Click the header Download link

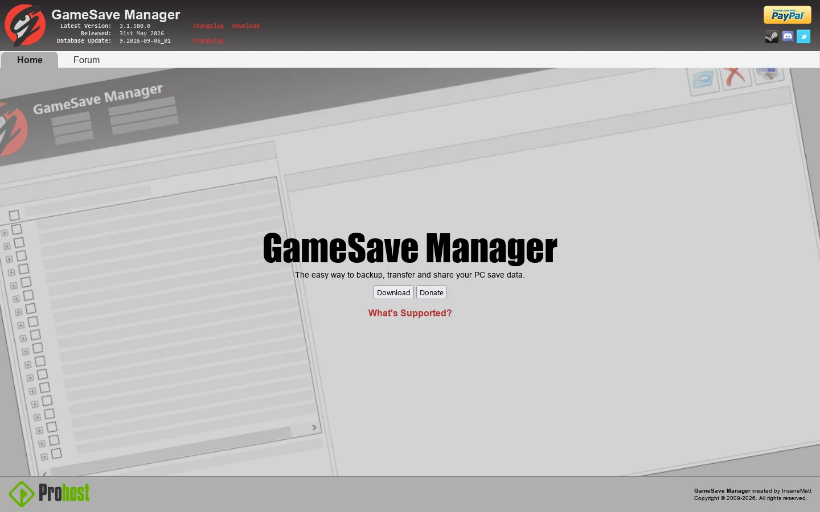click(246, 26)
